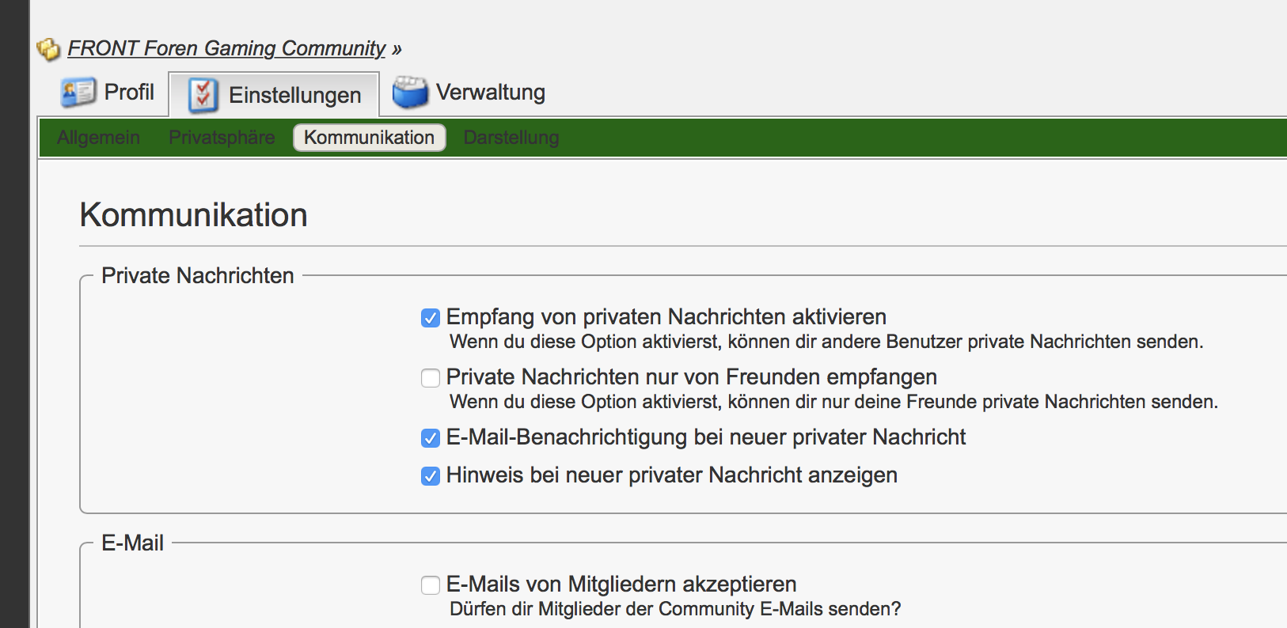
Task: Switch to the Darstellung settings section
Action: 511,138
